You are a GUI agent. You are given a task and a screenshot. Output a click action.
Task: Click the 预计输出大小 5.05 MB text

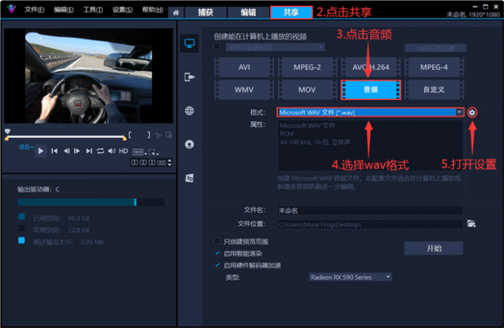tap(68, 242)
